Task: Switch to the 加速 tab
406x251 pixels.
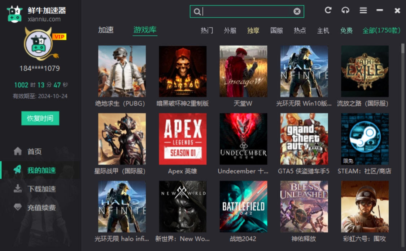Action: pos(106,30)
